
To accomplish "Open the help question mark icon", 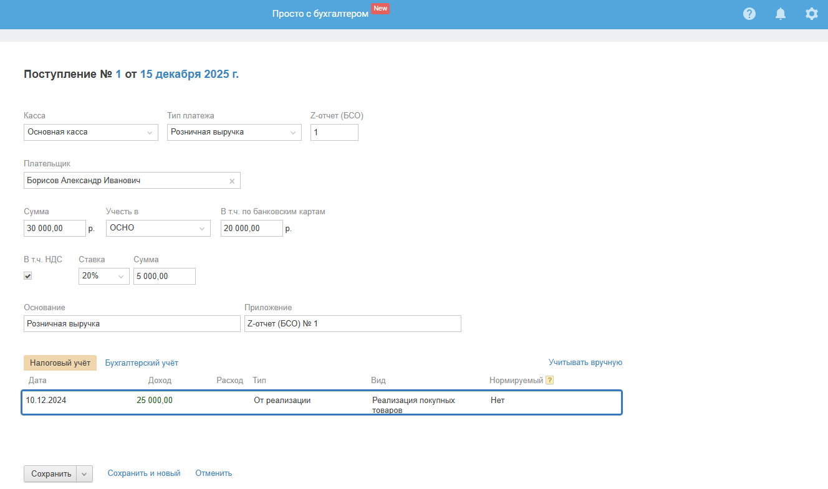I will coord(749,14).
